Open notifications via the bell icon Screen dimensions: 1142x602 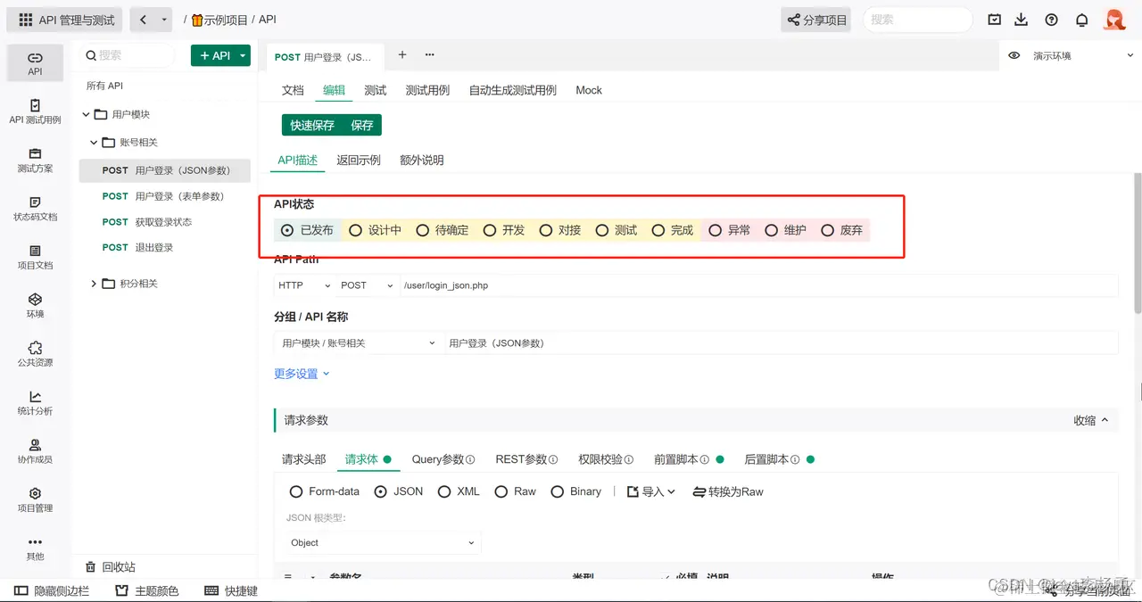[x=1080, y=19]
